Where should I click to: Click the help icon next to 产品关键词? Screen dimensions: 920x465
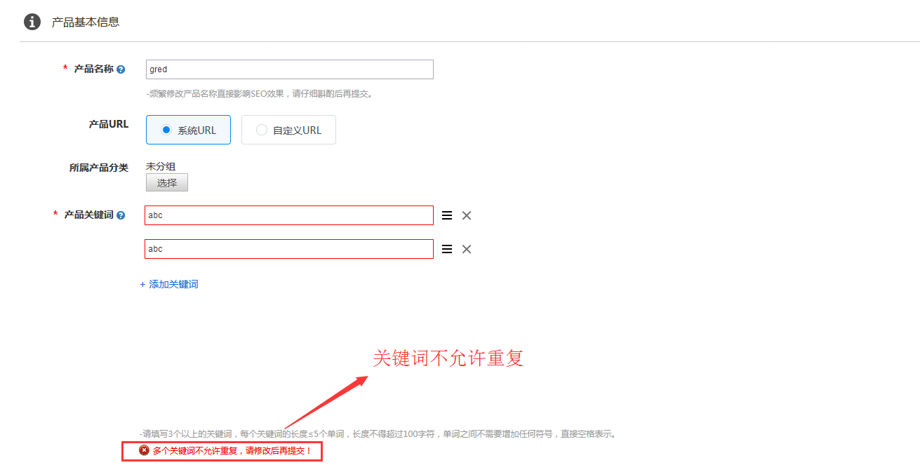pyautogui.click(x=121, y=215)
